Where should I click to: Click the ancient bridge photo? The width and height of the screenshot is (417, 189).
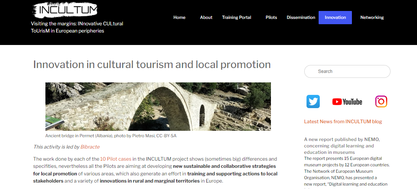coord(158,106)
